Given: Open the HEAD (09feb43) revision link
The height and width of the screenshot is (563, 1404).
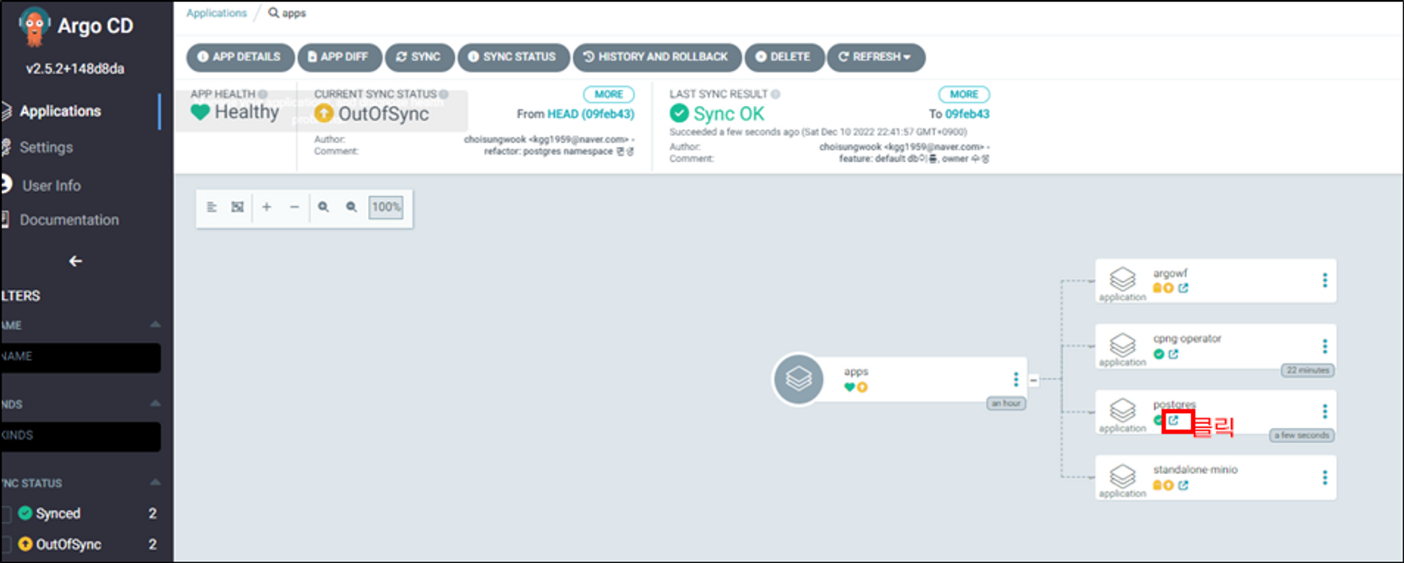Looking at the screenshot, I should coord(590,114).
